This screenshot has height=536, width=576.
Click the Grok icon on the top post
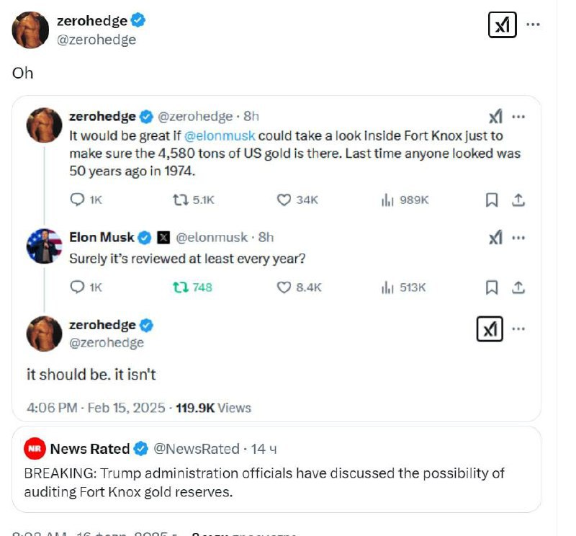pos(503,25)
